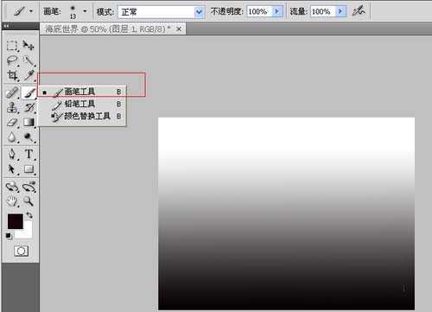Expand the opacity 100% slider arrow

276,11
